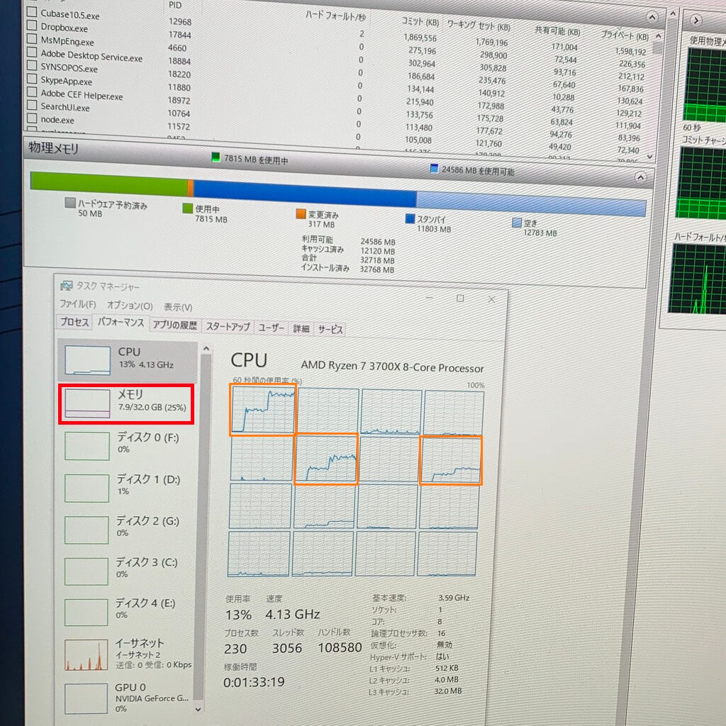This screenshot has width=726, height=726.
Task: Switch to the スタートアップ tab
Action: click(x=228, y=328)
